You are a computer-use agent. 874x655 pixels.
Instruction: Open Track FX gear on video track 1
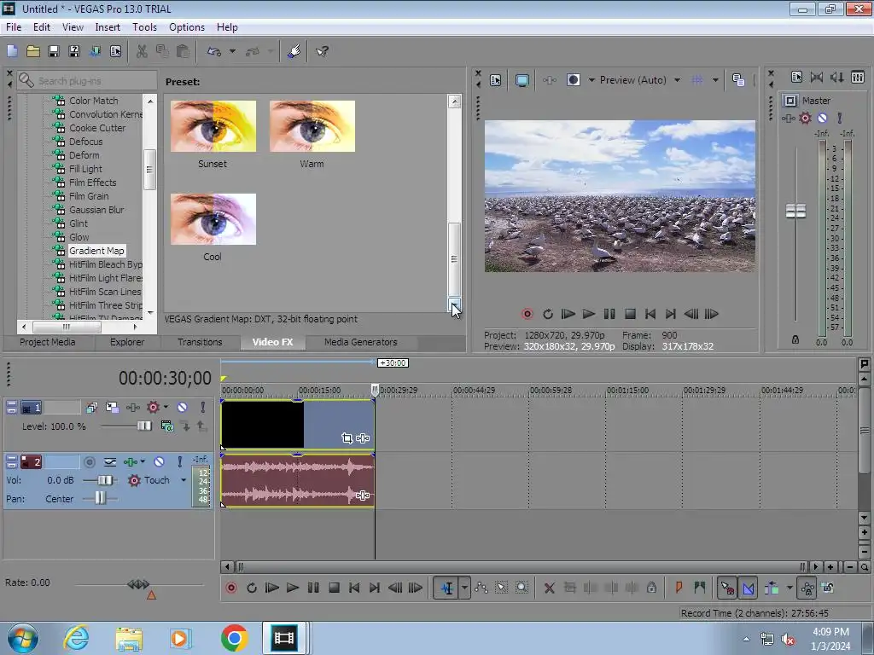coord(153,408)
